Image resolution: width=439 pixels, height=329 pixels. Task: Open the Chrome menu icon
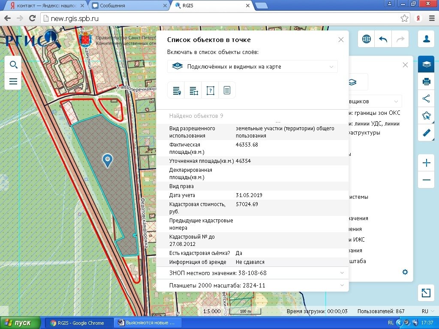click(x=432, y=18)
